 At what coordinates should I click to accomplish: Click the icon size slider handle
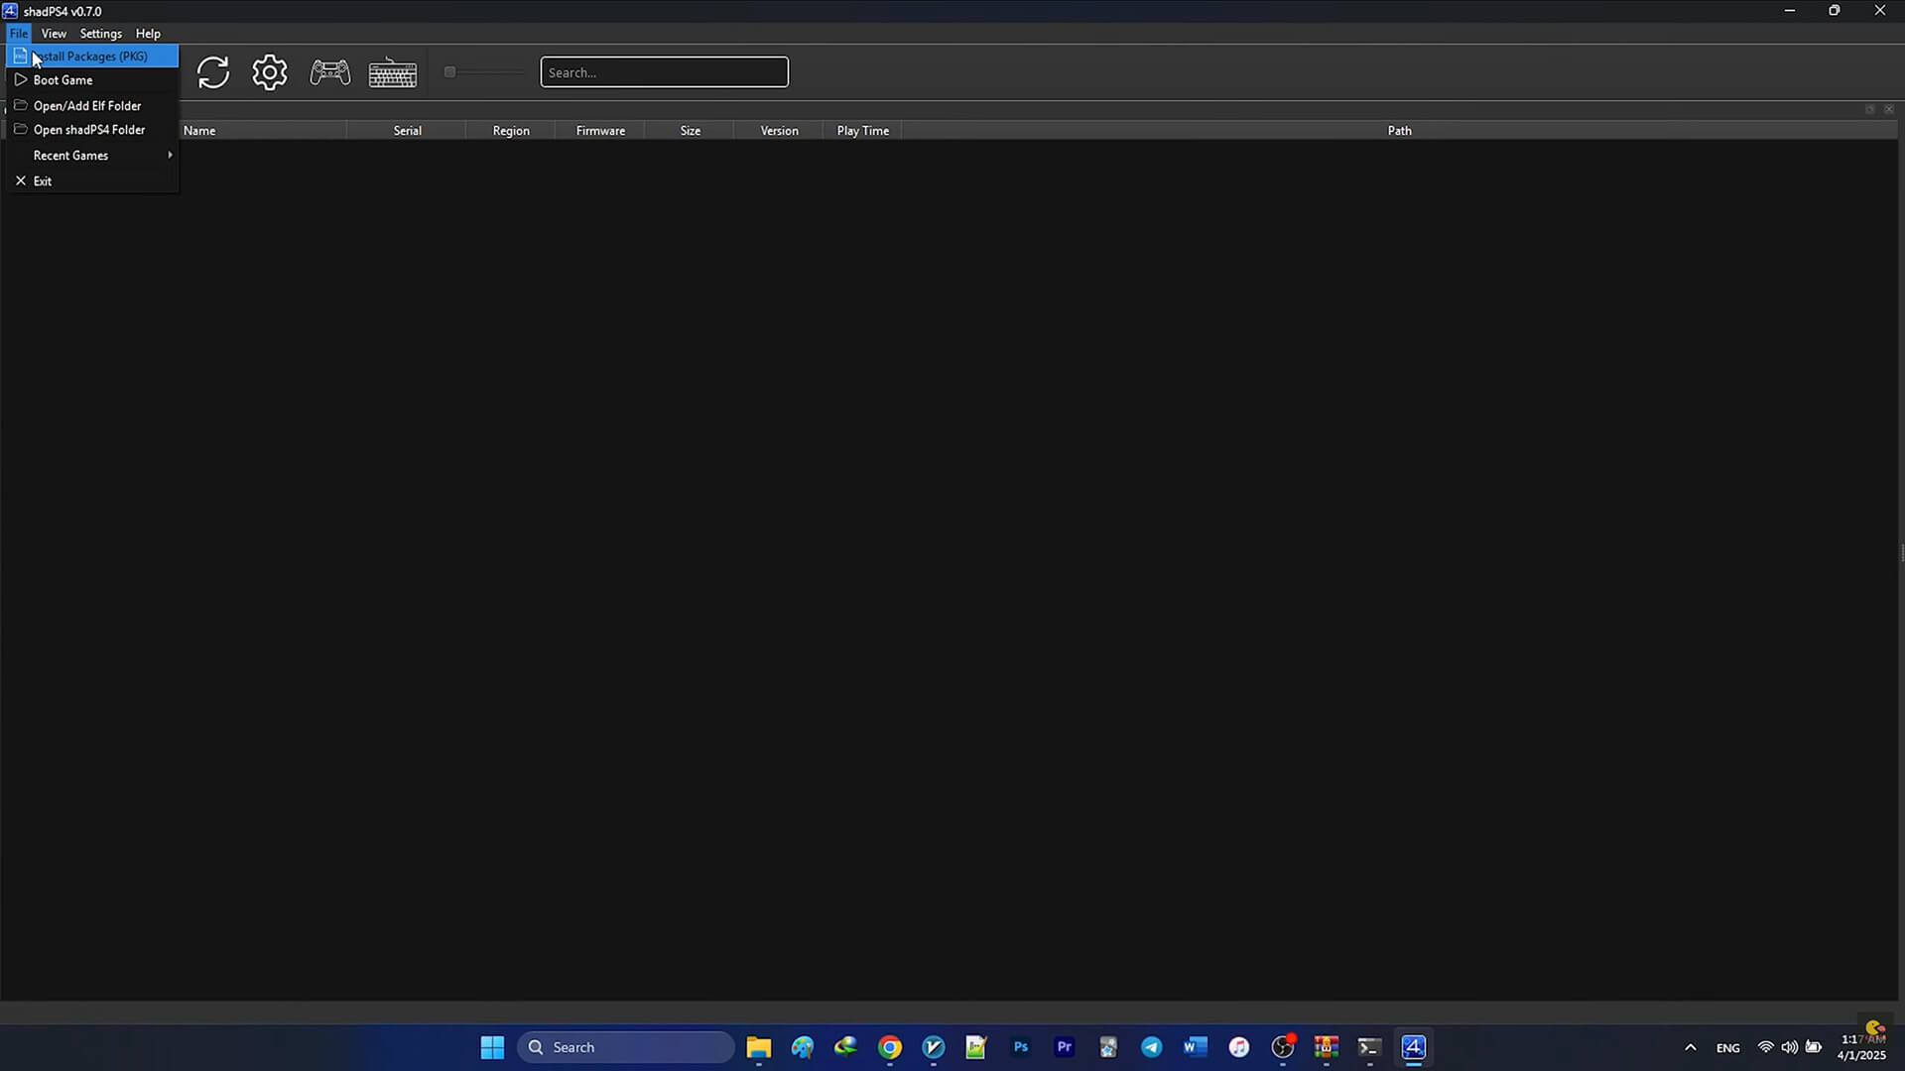[x=449, y=72]
